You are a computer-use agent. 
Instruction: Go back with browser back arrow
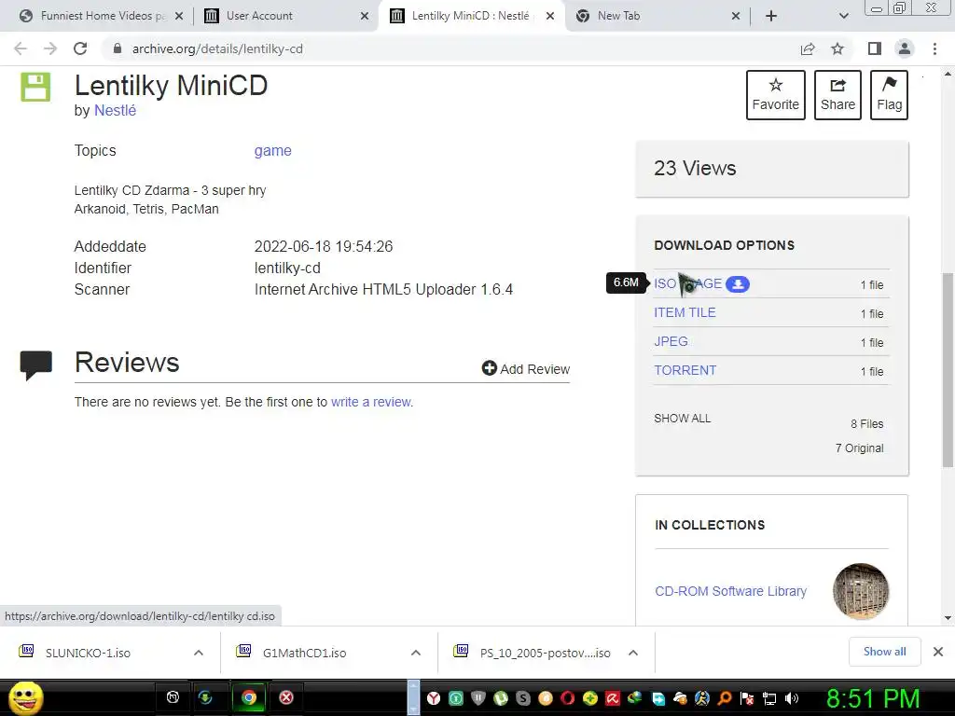point(21,48)
